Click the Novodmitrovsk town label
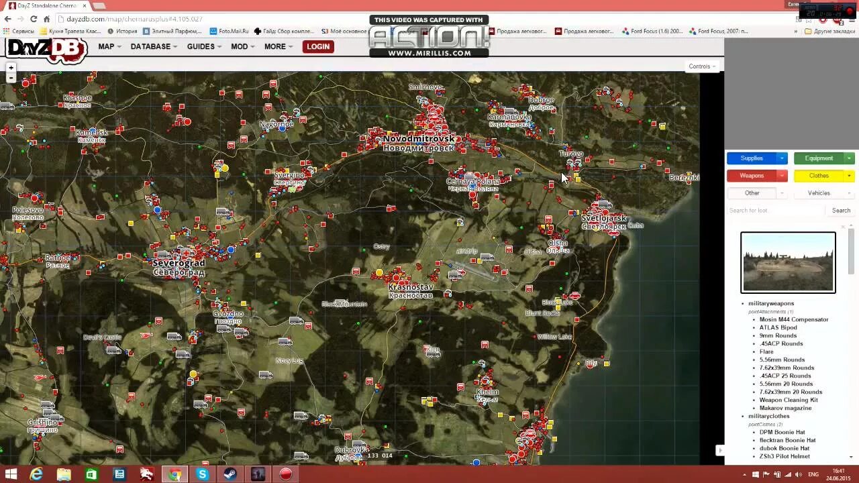 [x=419, y=139]
